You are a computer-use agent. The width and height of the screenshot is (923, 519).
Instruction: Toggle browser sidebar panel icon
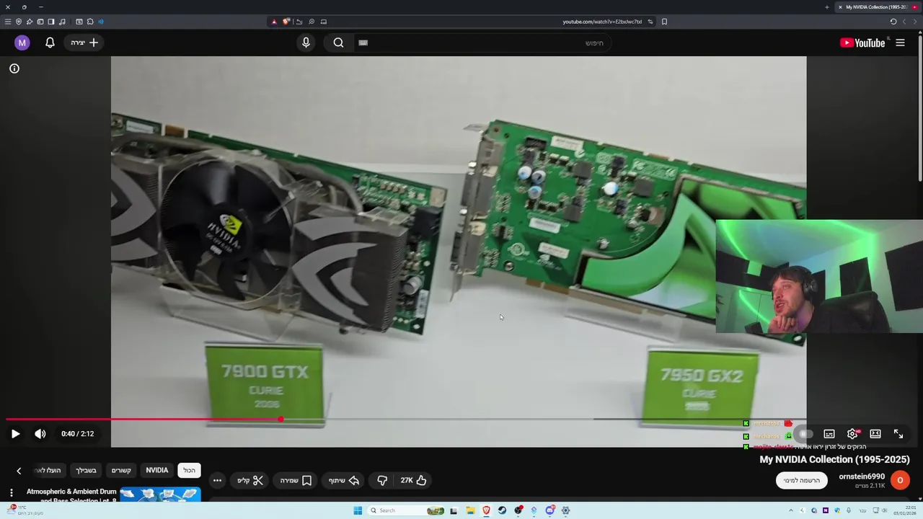click(50, 22)
